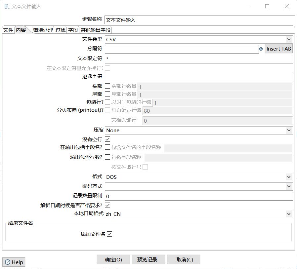Screen dimensions: 297x269
Task: Cancel with the 取消(C) button
Action: (184, 259)
